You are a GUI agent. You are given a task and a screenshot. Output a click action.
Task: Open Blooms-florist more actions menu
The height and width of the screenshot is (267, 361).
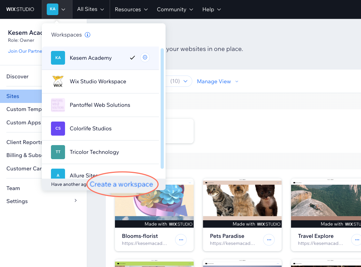tap(181, 240)
